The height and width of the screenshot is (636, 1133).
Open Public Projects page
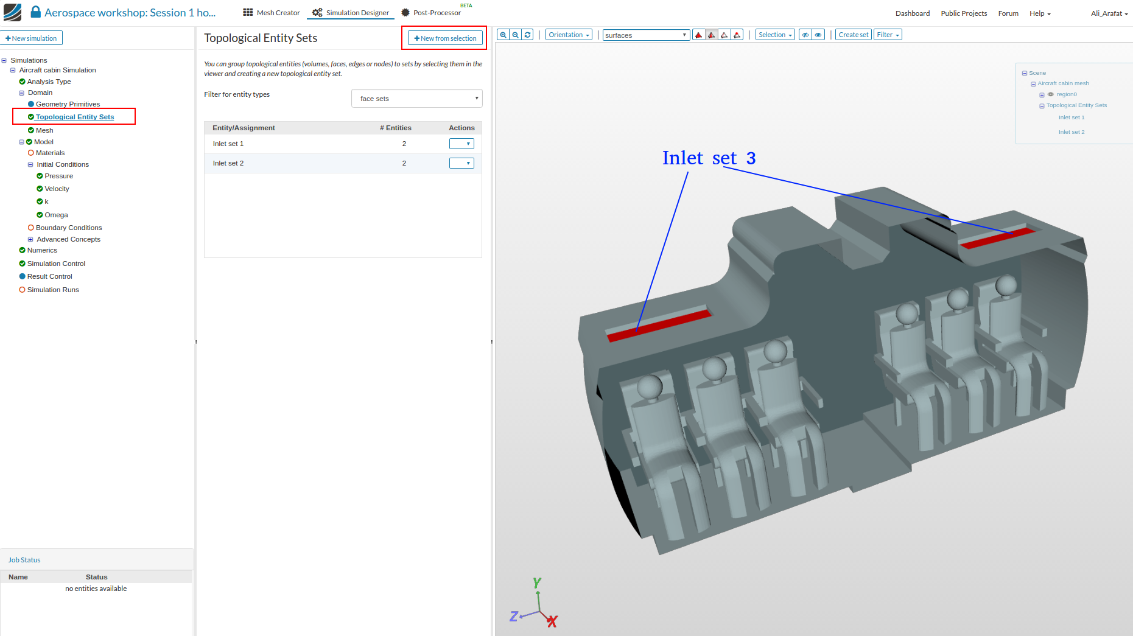(964, 13)
